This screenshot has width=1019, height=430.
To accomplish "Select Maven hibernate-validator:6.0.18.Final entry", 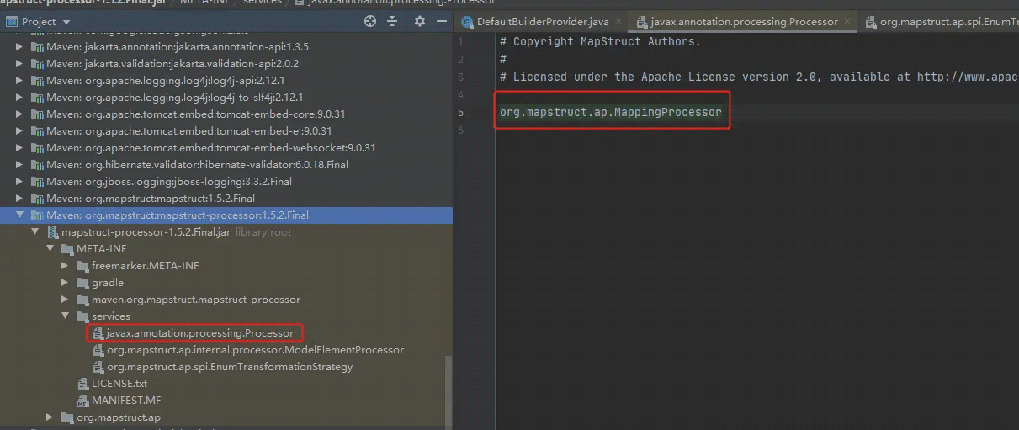I will coord(197,165).
